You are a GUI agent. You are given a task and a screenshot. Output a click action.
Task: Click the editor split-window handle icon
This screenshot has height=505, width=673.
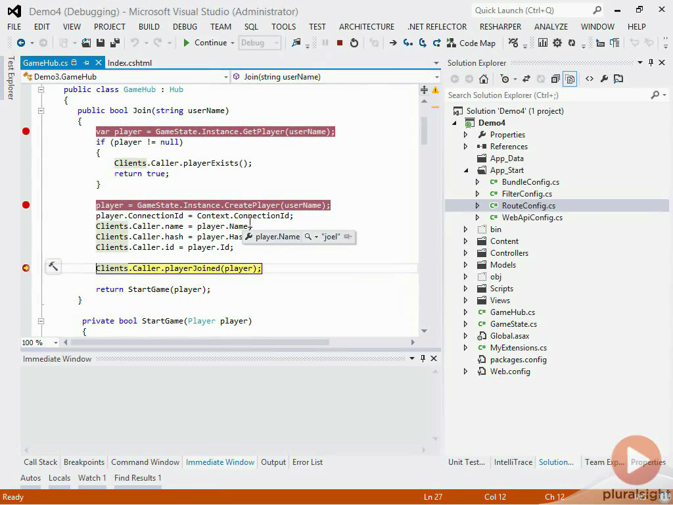pyautogui.click(x=424, y=89)
